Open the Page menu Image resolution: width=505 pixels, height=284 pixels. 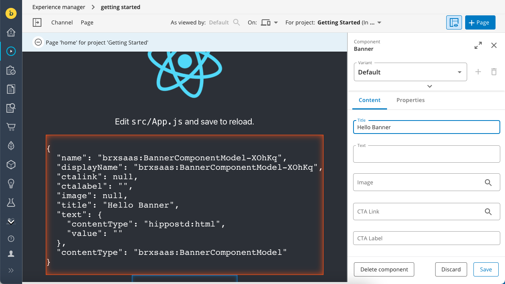(x=87, y=22)
